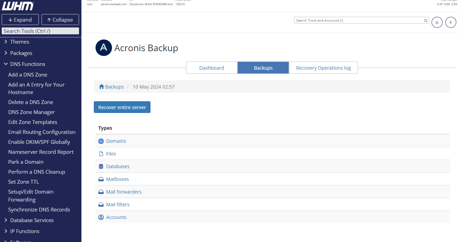Click the globe icon next to Domains

click(101, 141)
